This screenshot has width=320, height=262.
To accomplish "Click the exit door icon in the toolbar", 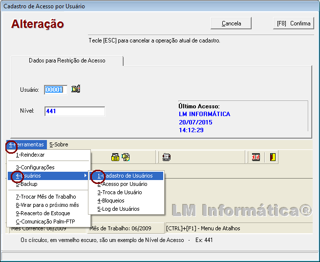I will tap(273, 157).
